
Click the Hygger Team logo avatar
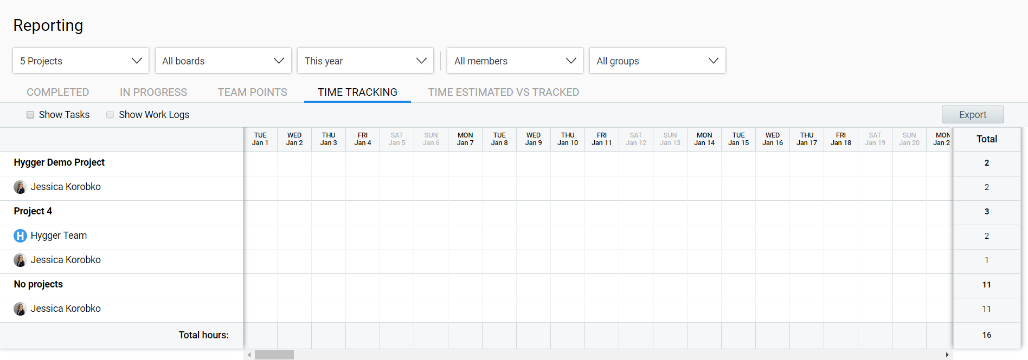point(20,236)
